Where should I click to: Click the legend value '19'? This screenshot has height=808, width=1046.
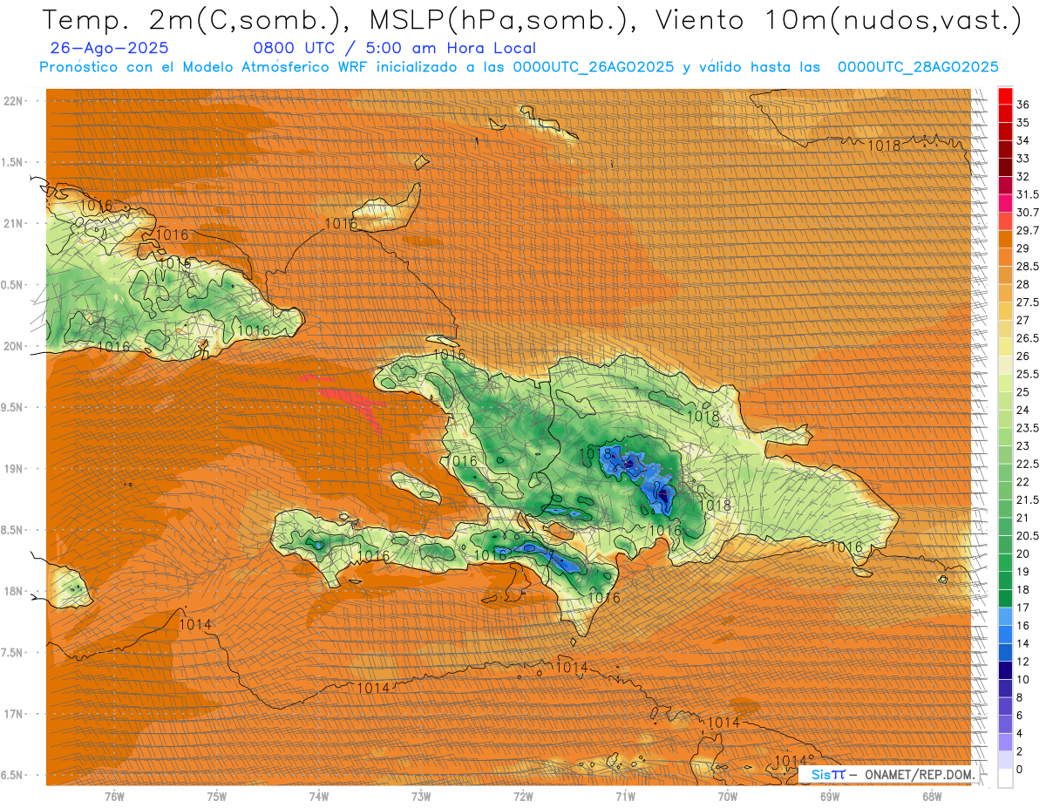[1023, 572]
